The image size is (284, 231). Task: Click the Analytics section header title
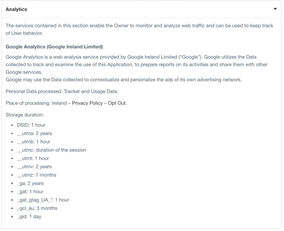[x=16, y=9]
